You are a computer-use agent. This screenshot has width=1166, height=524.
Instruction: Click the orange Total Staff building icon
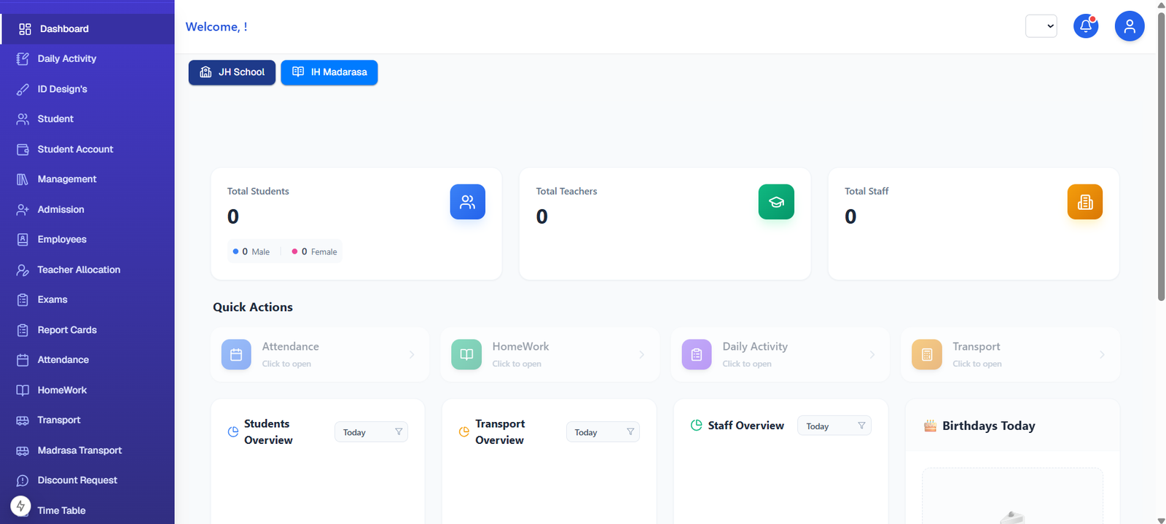pos(1085,202)
